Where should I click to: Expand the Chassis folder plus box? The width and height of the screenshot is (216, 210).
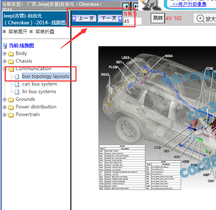coord(4,61)
